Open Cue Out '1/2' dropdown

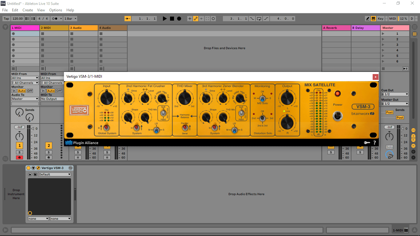point(395,94)
